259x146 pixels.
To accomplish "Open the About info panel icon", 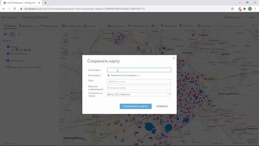I will [5, 34].
